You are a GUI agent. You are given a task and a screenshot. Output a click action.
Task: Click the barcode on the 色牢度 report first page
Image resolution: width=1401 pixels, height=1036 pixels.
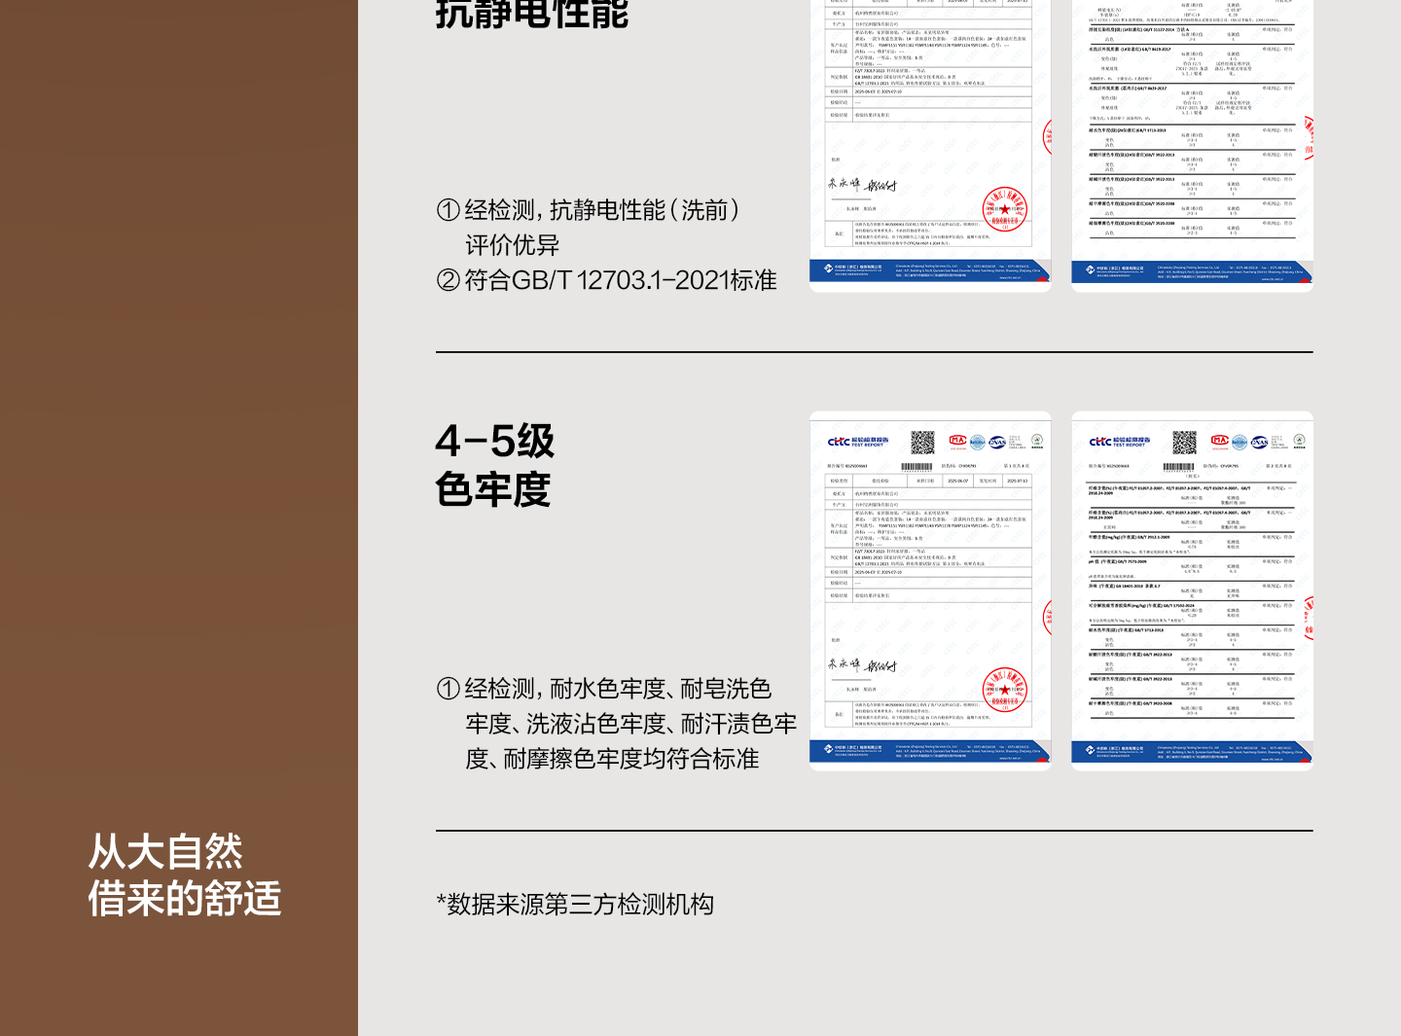918,467
